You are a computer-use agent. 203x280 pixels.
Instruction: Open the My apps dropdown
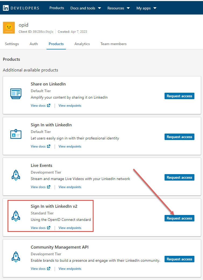coord(147,8)
